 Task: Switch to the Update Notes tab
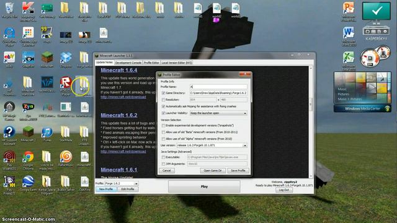(104, 62)
